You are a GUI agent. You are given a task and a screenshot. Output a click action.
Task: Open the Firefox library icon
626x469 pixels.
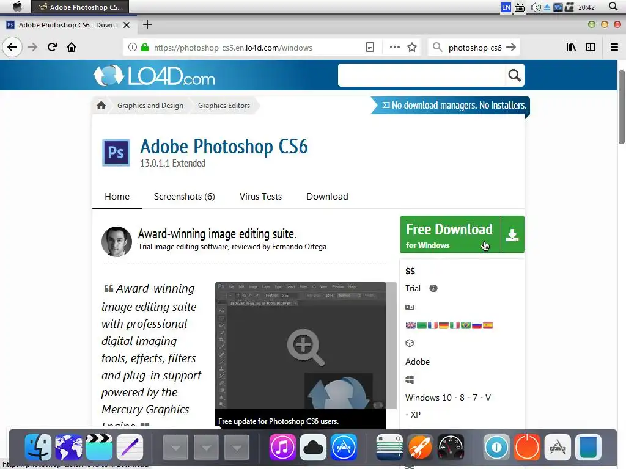(x=571, y=48)
